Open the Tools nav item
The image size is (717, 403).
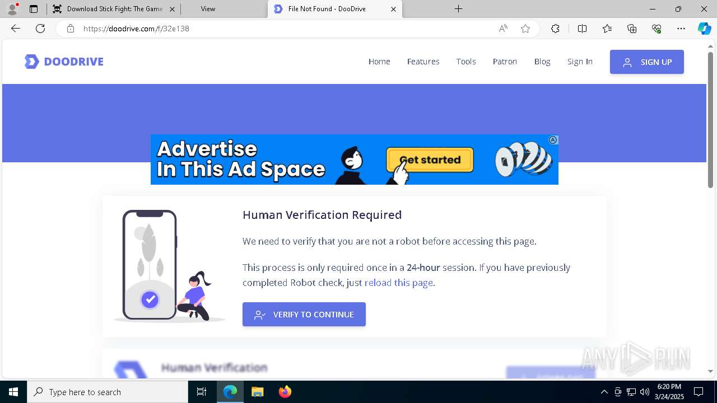coord(466,62)
